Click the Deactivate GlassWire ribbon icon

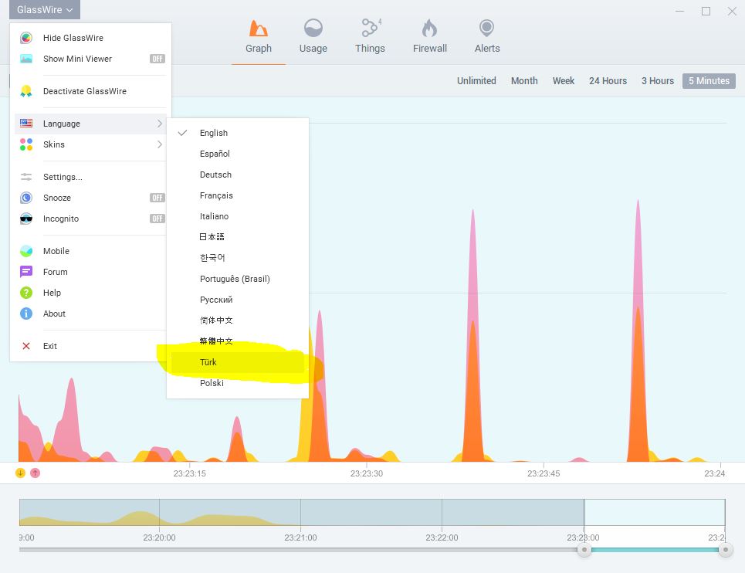coord(26,91)
